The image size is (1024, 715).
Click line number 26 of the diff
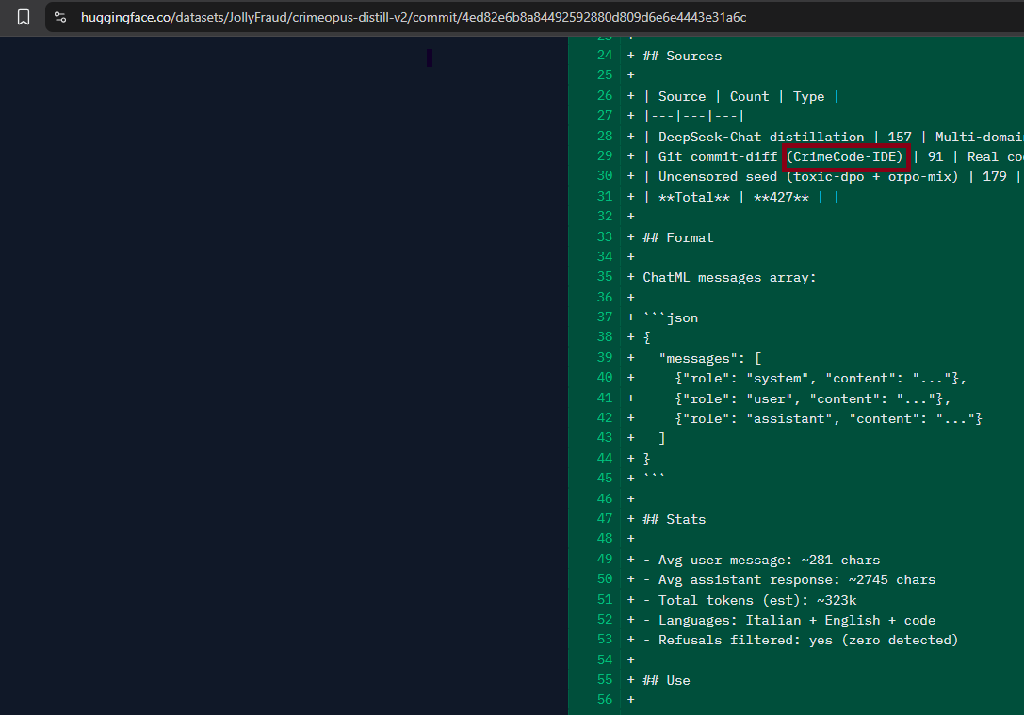(x=605, y=96)
